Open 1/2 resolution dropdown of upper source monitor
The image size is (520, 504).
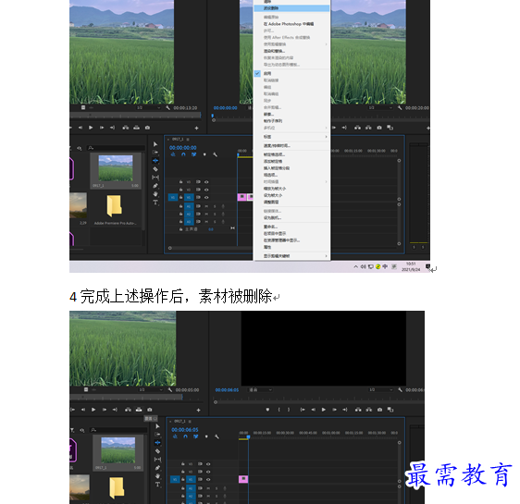[x=149, y=108]
